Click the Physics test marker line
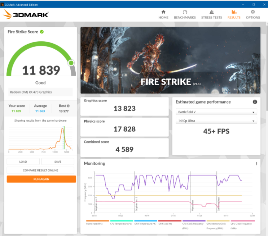Screen dimensions: 268x236 pos(191,192)
